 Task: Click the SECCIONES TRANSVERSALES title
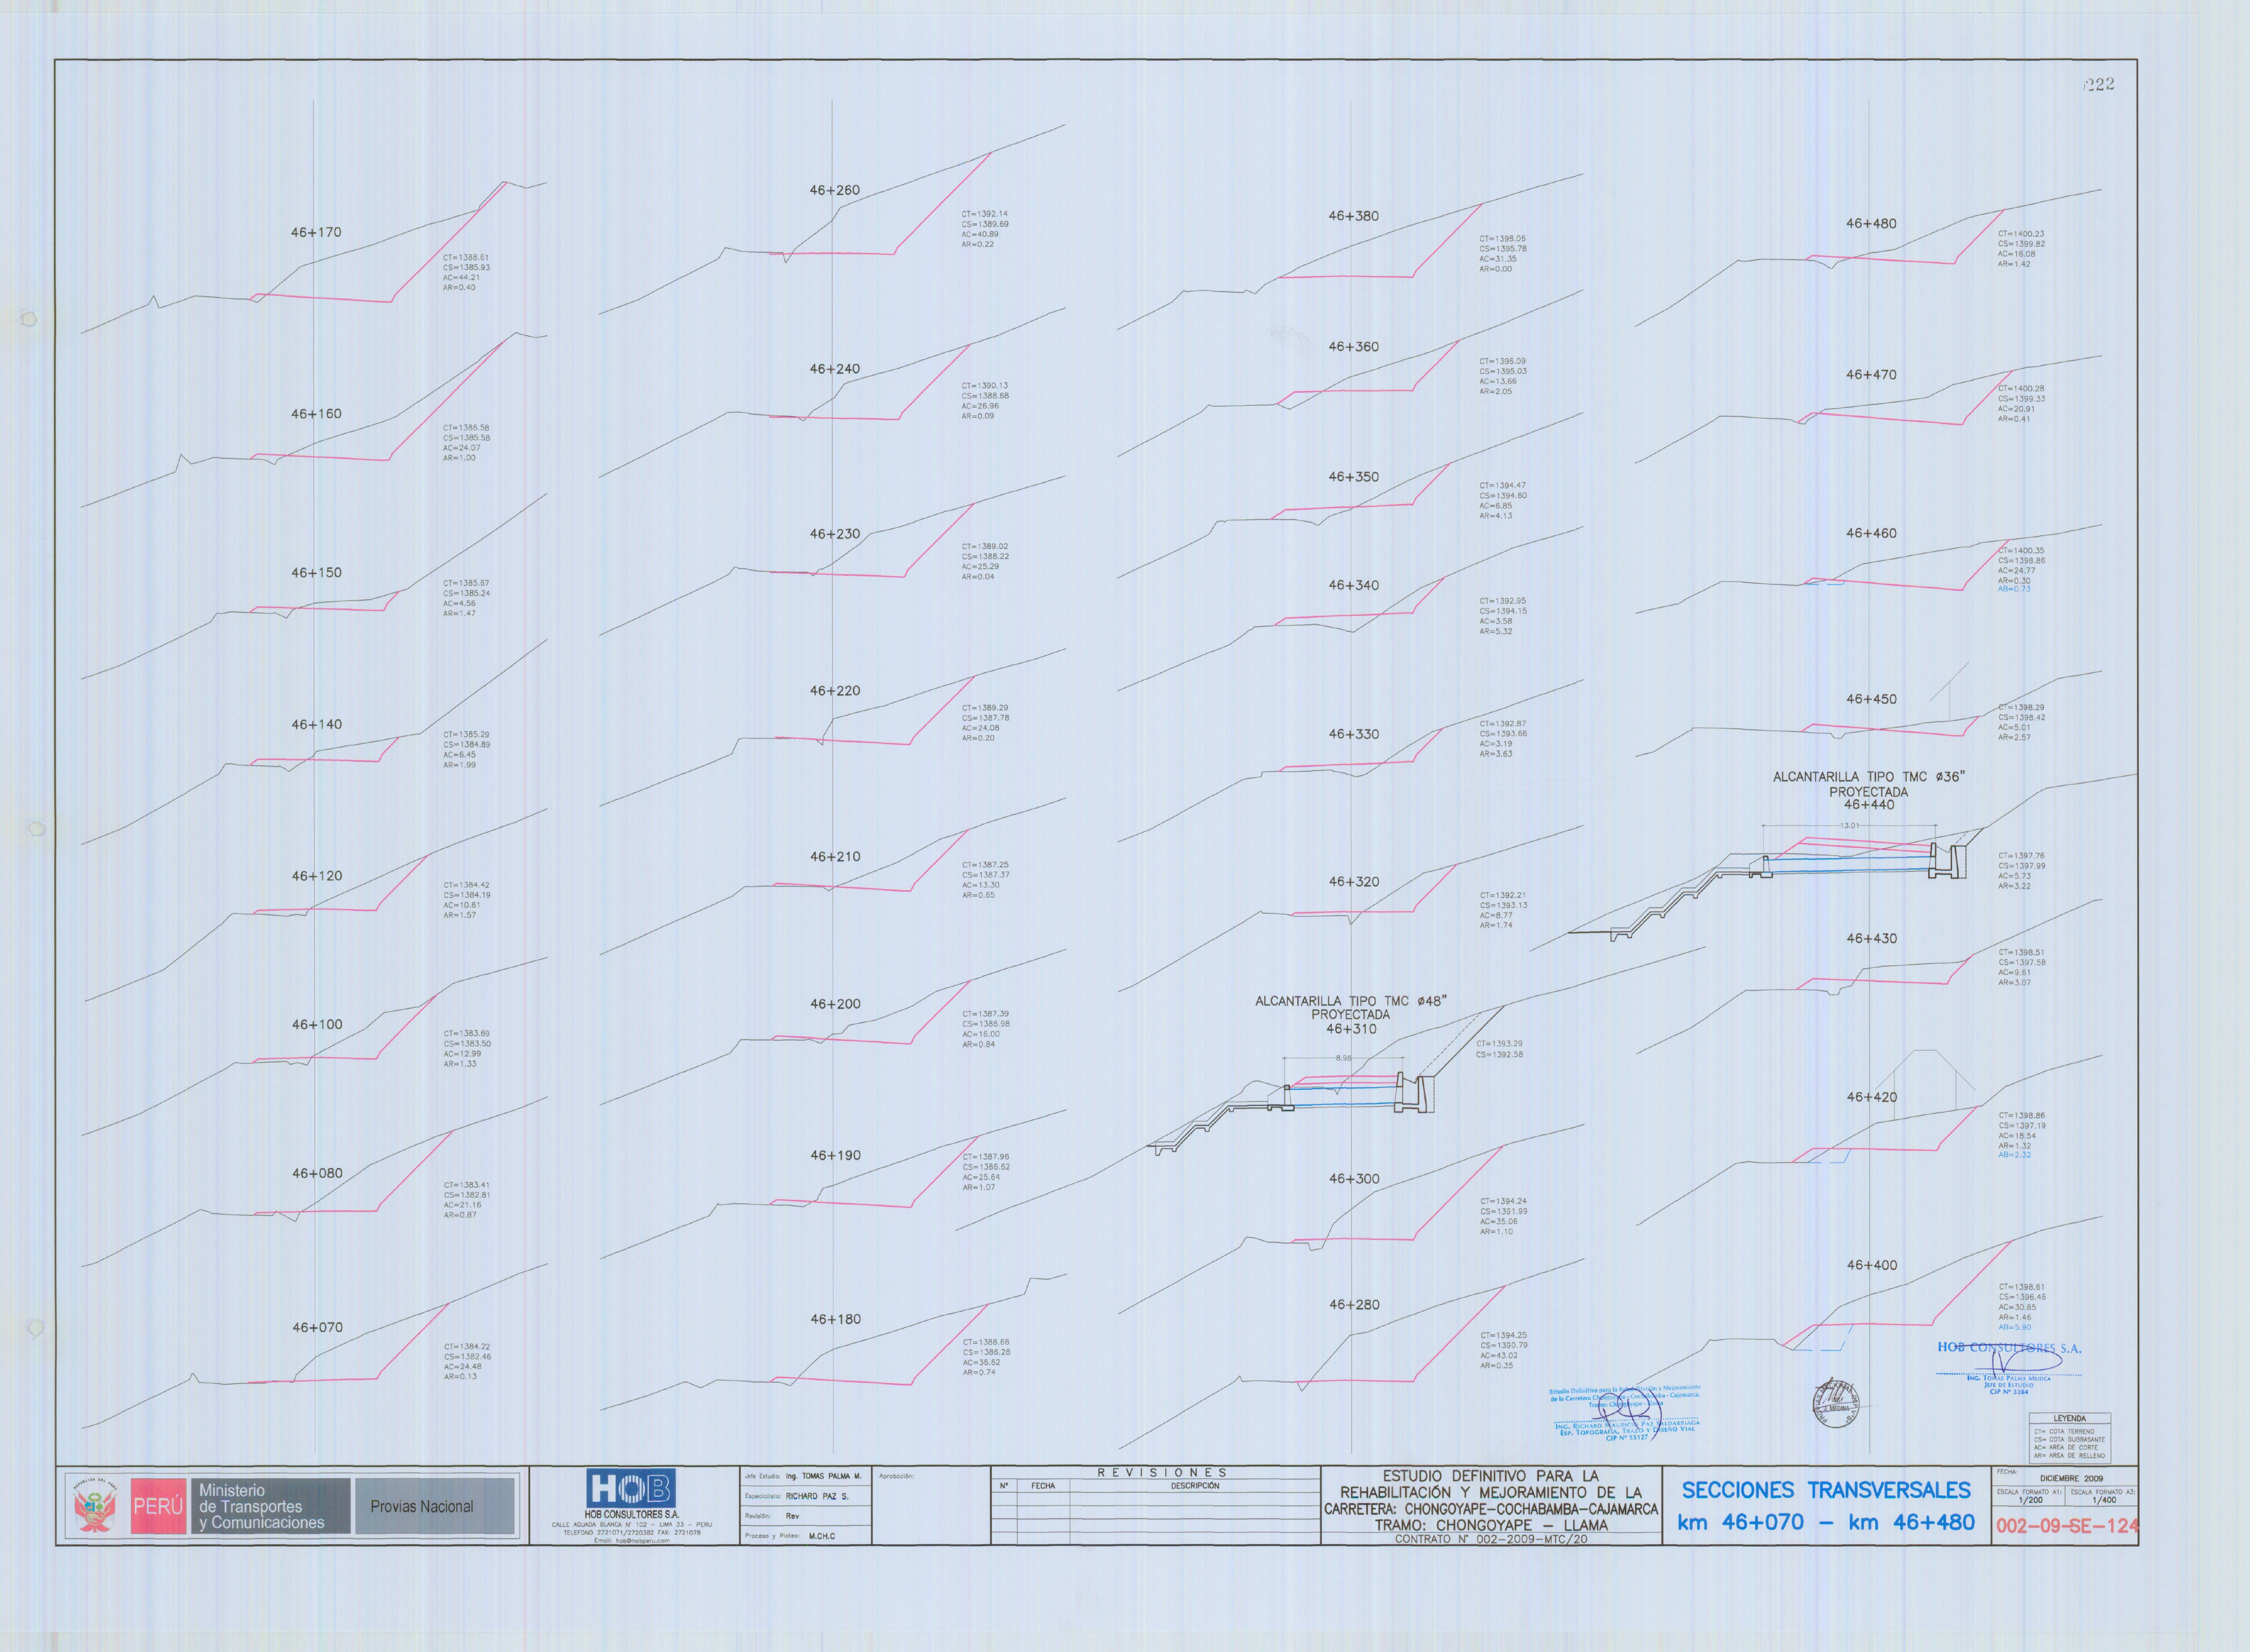(x=1826, y=1491)
